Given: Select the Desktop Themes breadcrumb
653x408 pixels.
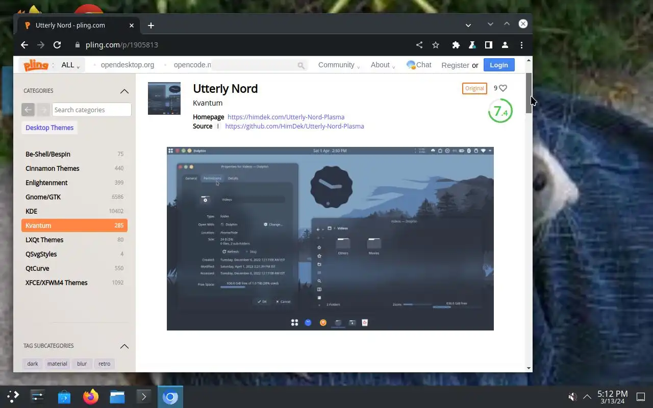Looking at the screenshot, I should click(x=49, y=127).
